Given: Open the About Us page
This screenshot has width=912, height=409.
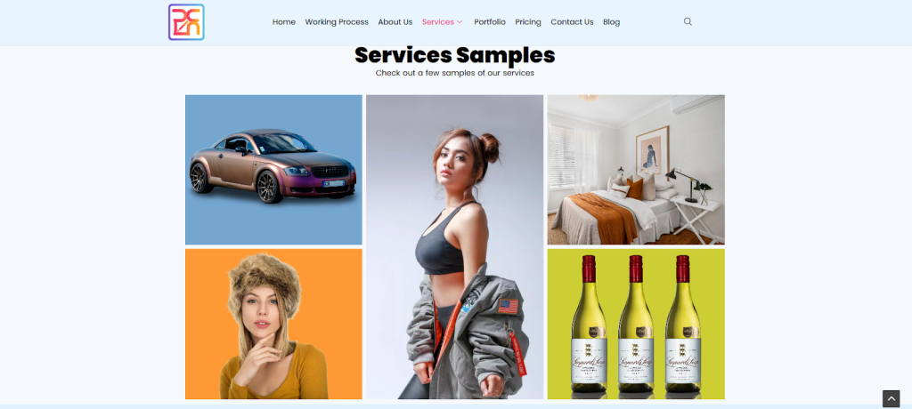Looking at the screenshot, I should [395, 22].
